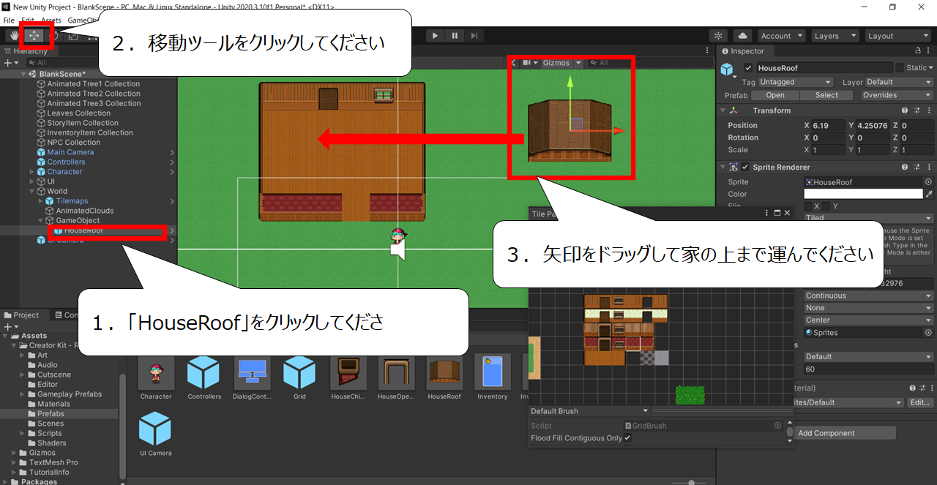Maximize the Tile Palette window
The image size is (937, 485).
(x=777, y=213)
